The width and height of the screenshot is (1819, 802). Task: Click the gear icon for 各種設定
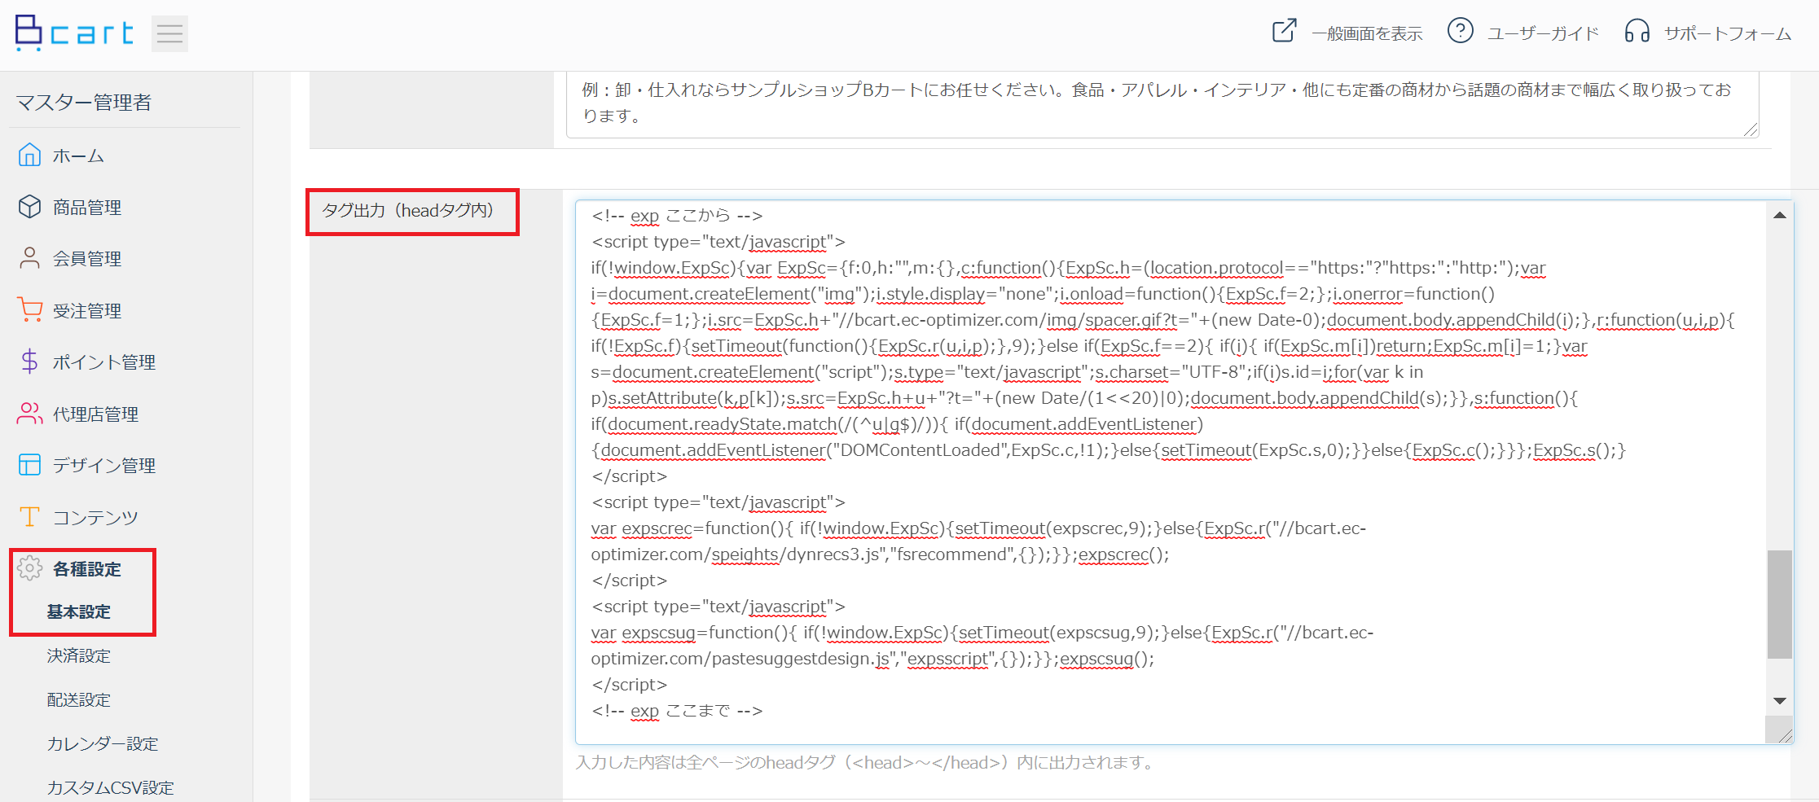point(29,568)
